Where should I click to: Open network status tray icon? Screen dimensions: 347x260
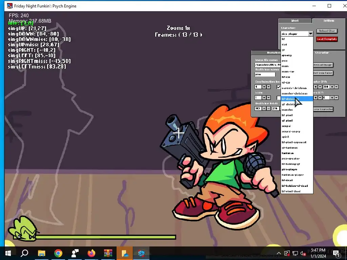tap(295, 253)
